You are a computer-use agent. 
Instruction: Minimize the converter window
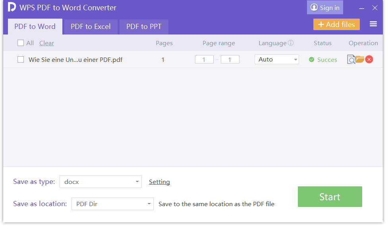(x=361, y=8)
